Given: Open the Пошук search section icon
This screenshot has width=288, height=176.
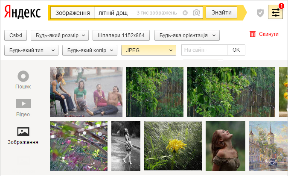Looking at the screenshot, I should coord(23,76).
